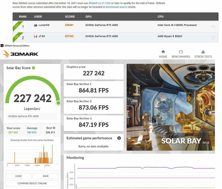Click the info icon next to Best
This screenshot has width=222, height=189.
(54, 128)
